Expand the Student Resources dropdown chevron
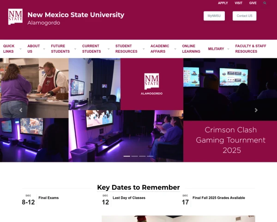This screenshot has height=222, width=277. 144,49
